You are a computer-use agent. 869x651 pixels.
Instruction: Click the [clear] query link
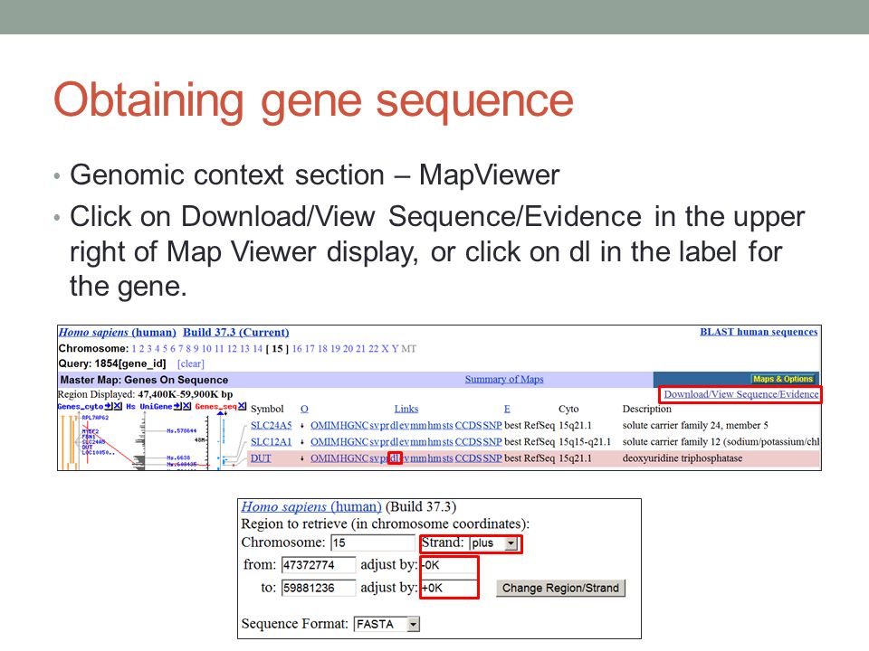tap(191, 363)
